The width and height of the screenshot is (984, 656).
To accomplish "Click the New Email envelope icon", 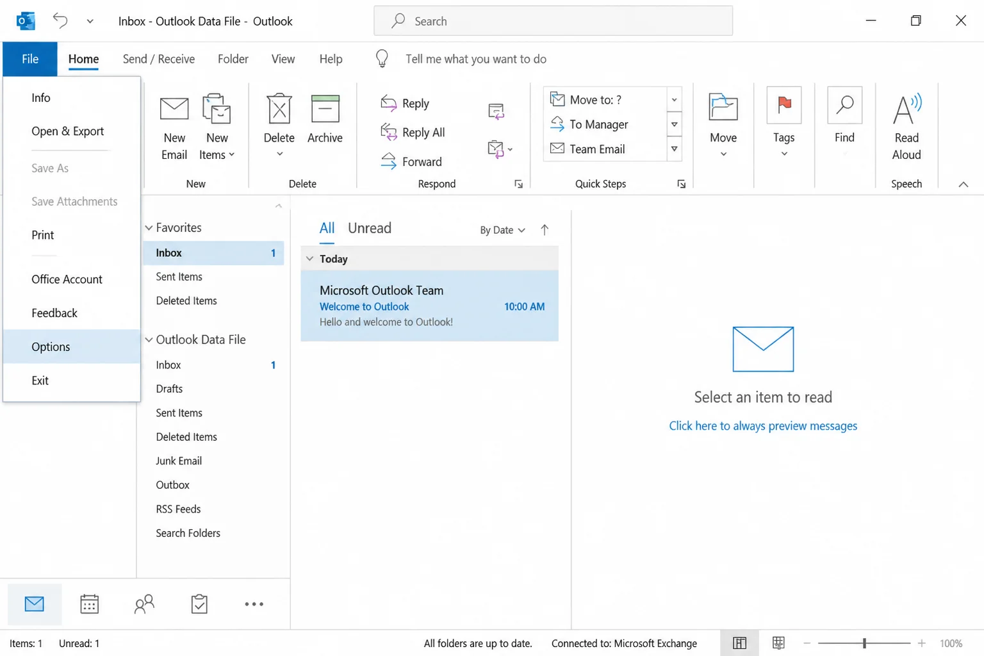I will tap(174, 109).
